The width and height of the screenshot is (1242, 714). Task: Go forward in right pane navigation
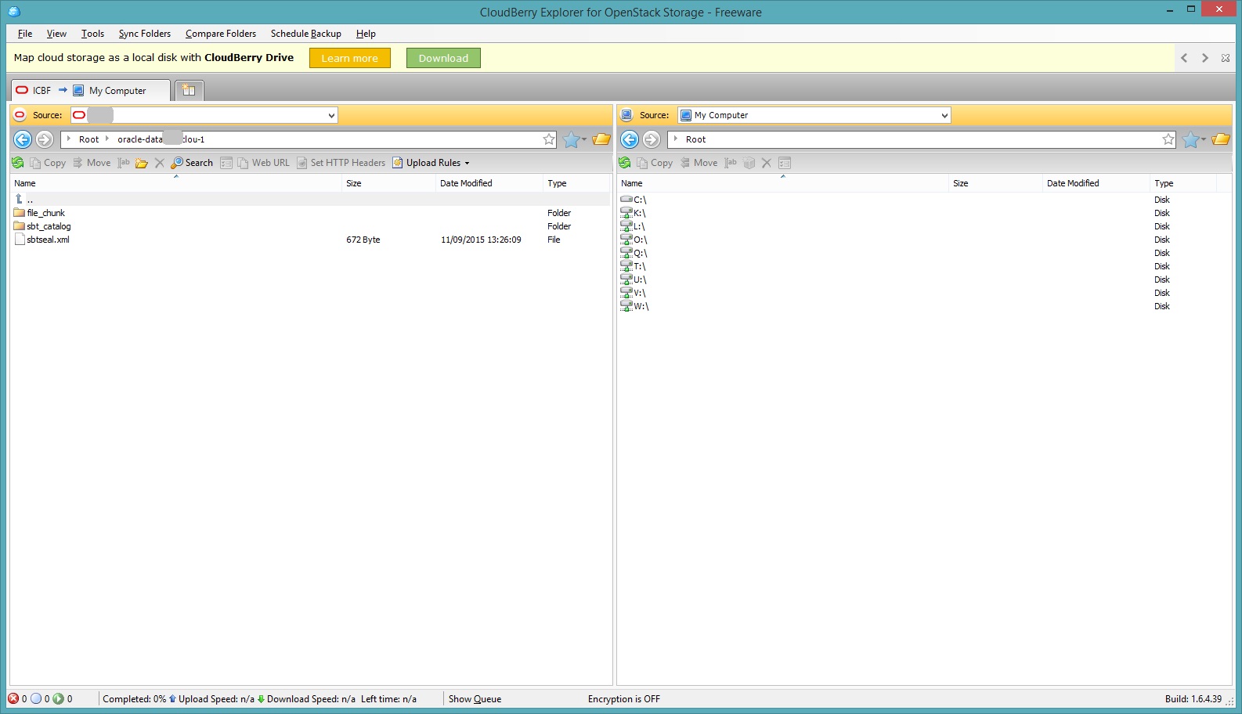[652, 139]
